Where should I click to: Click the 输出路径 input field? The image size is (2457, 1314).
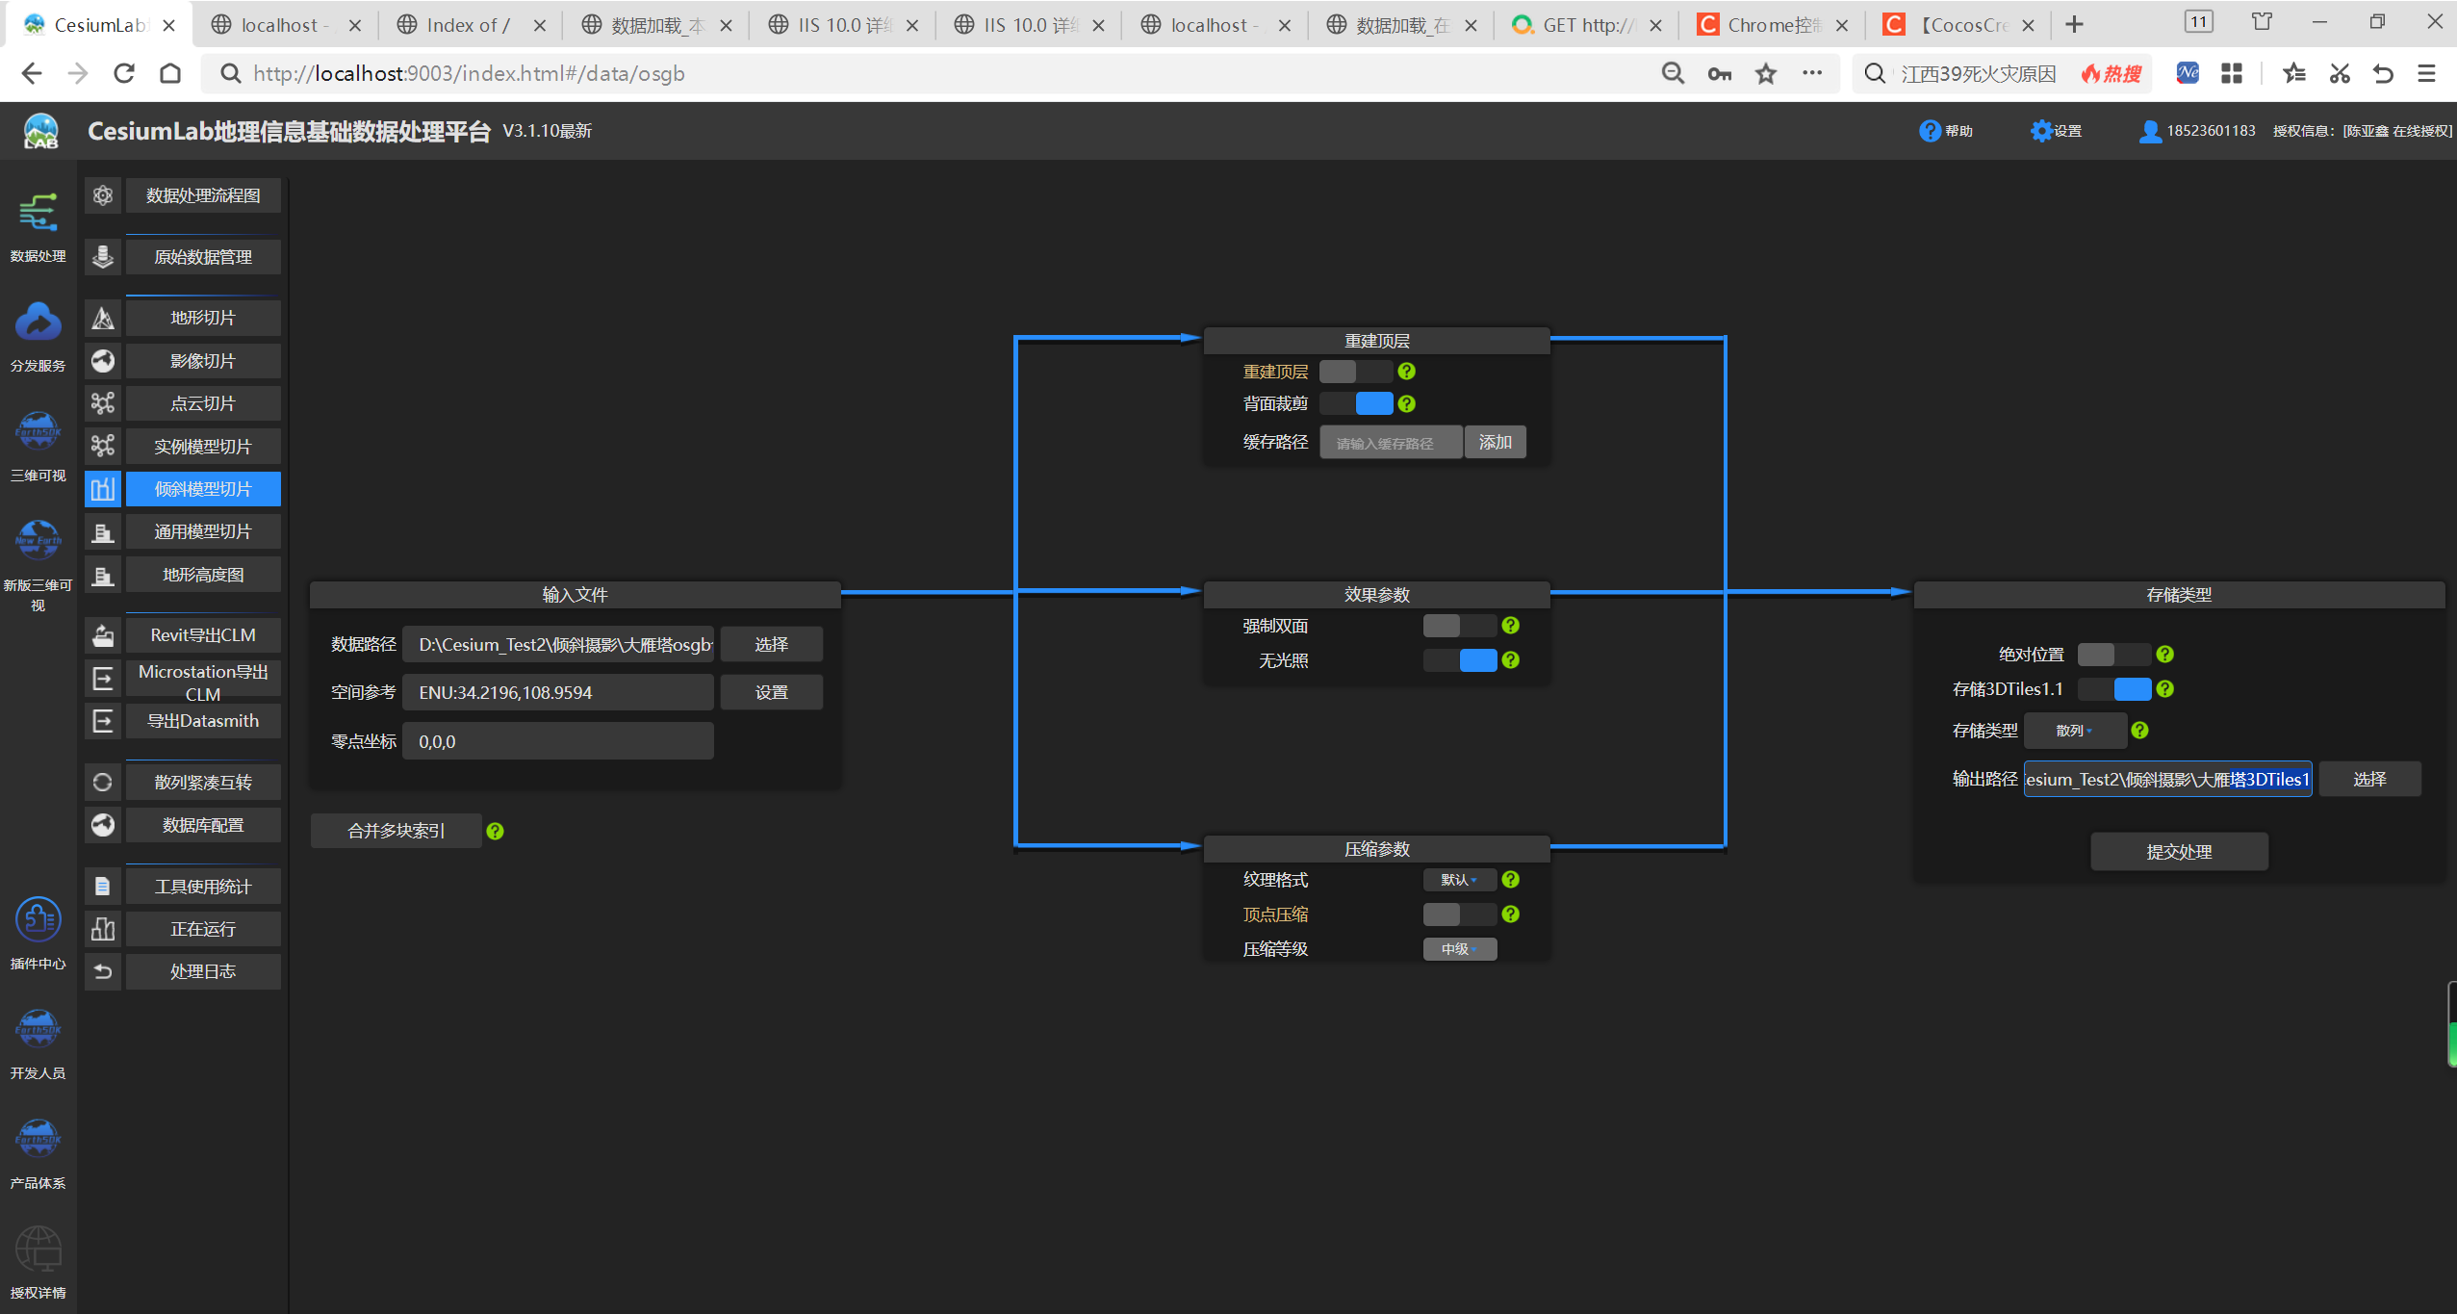click(x=2167, y=779)
